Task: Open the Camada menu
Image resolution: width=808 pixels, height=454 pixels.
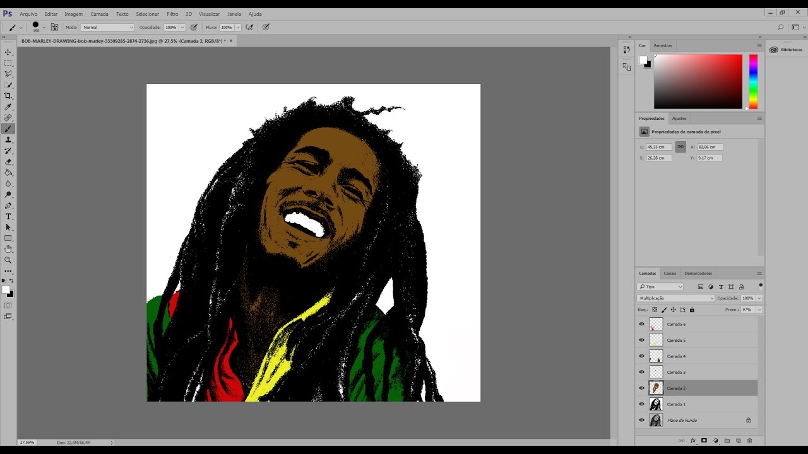Action: pyautogui.click(x=99, y=14)
